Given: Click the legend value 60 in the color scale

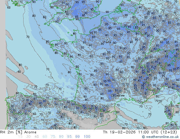Looking at the screenshot, I should click(45, 137).
